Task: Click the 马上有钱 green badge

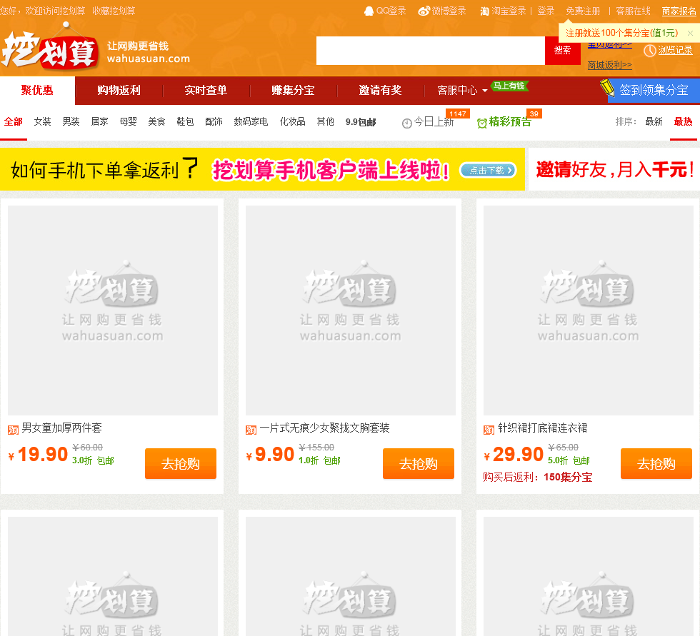Action: pos(509,86)
